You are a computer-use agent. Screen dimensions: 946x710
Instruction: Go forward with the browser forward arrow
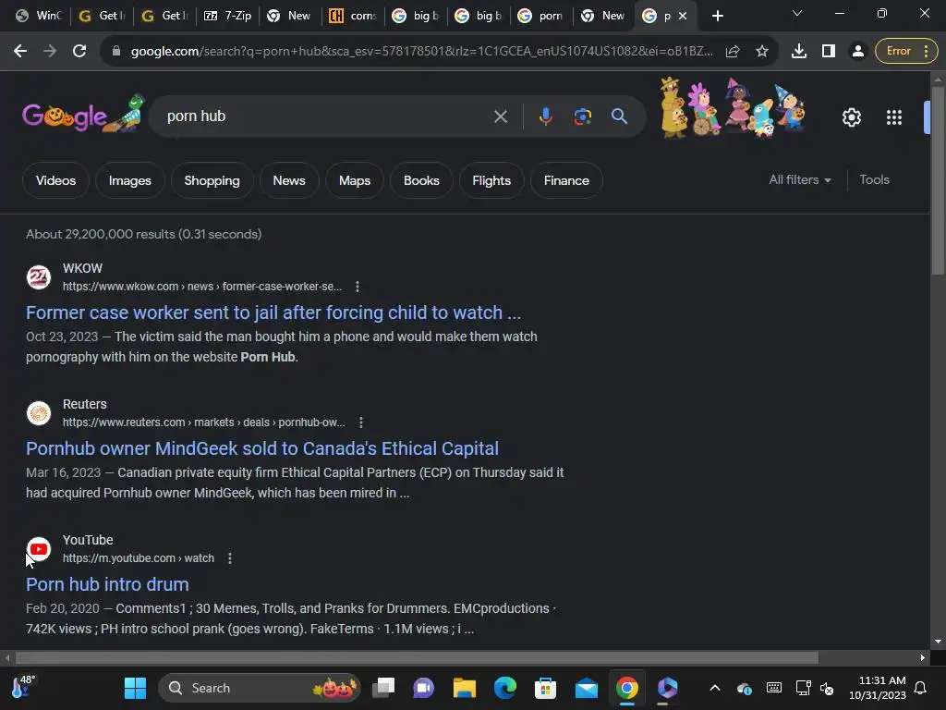click(x=50, y=52)
